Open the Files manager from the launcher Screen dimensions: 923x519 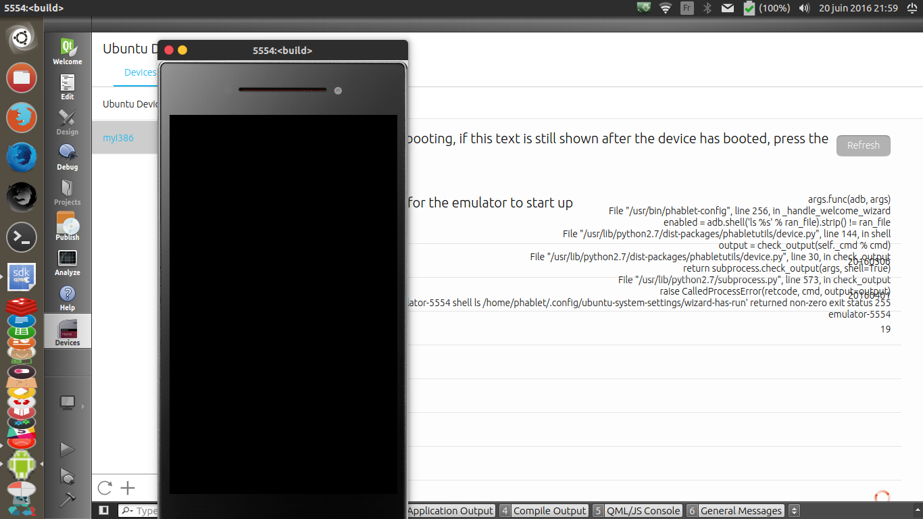[22, 78]
